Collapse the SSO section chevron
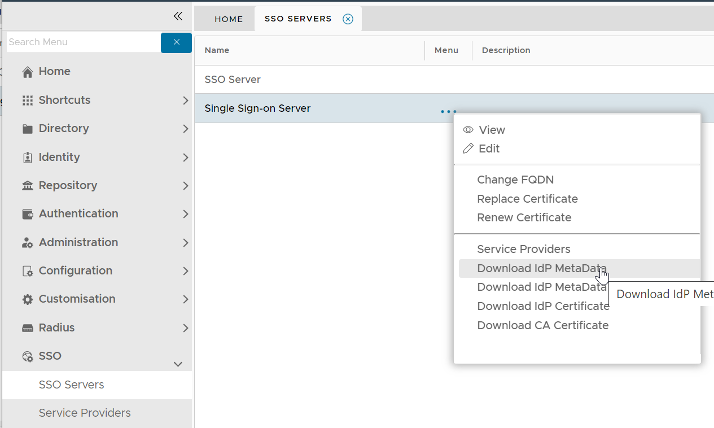 pos(178,364)
